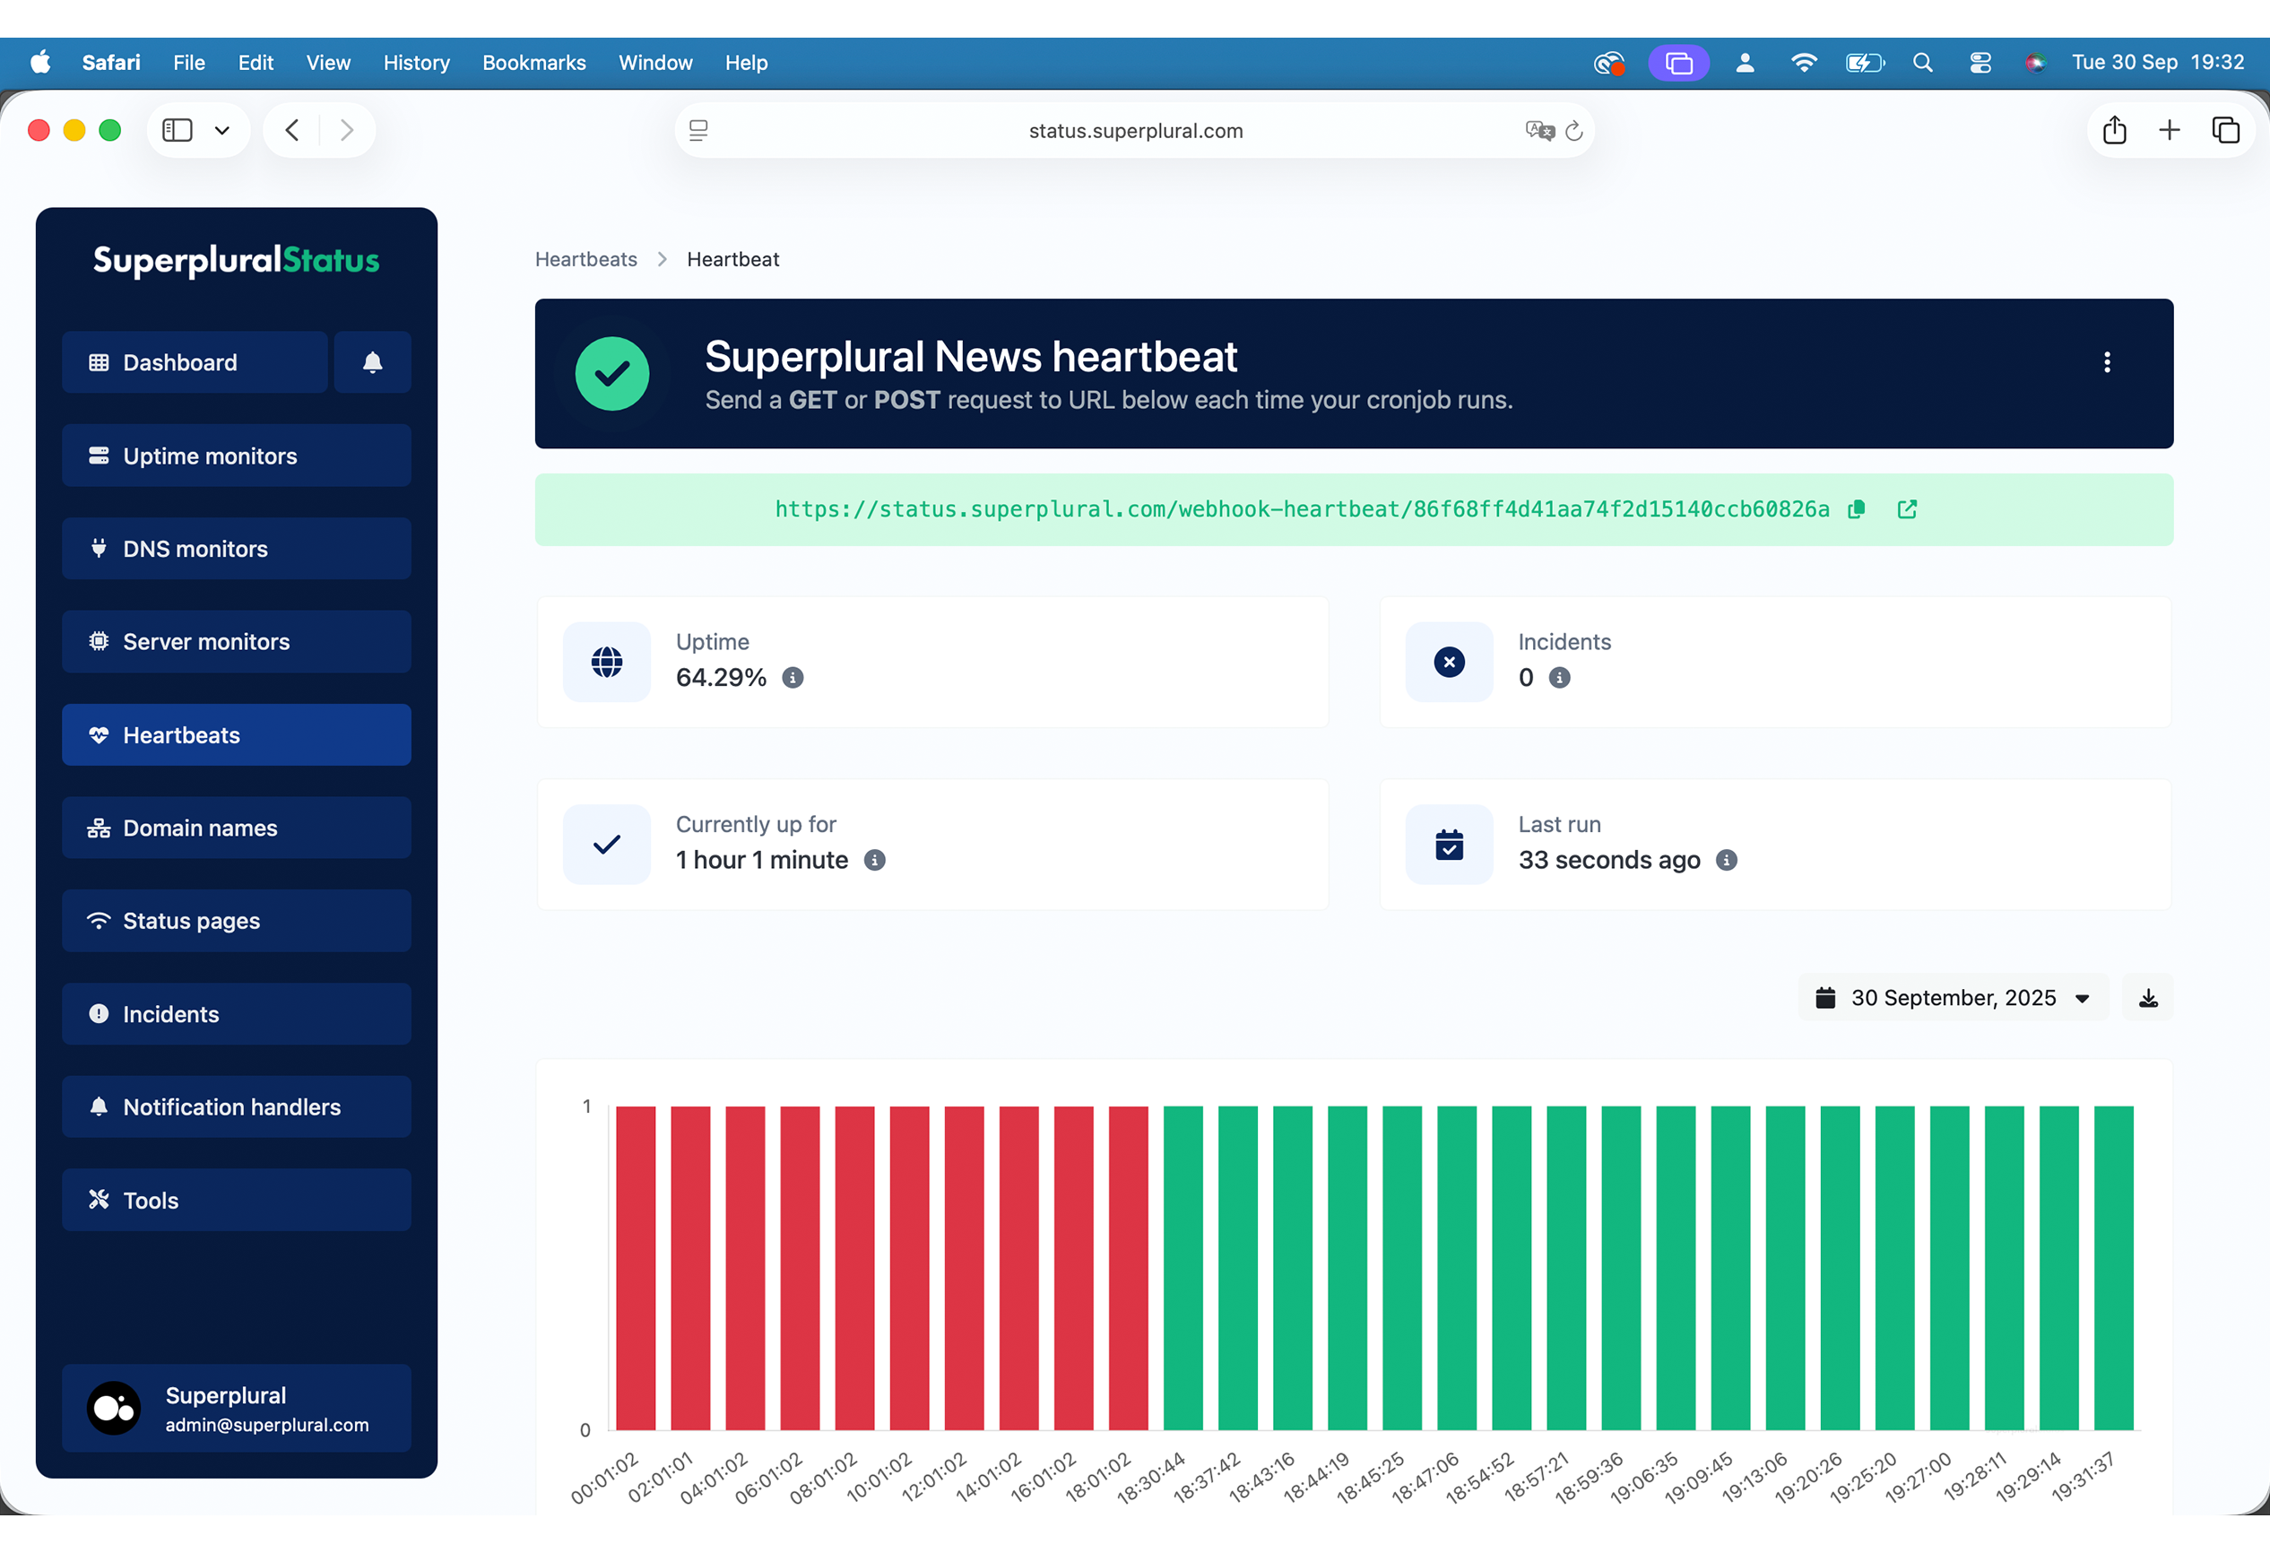Copy the webhook heartbeat URL
This screenshot has width=2270, height=1553.
[1857, 509]
